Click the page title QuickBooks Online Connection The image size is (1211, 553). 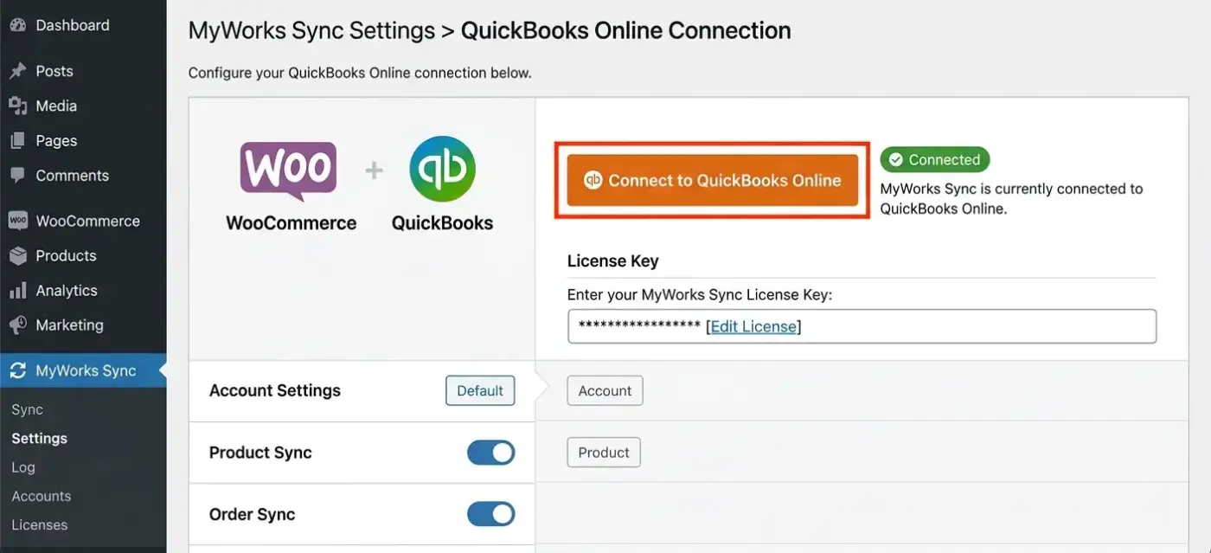pos(625,30)
